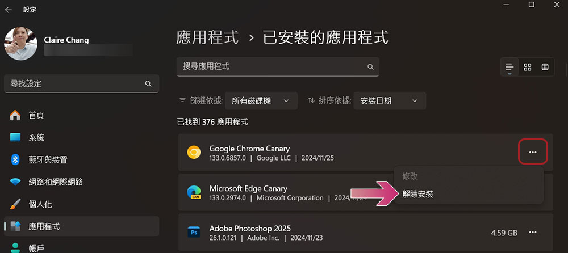Viewport: 568px width, 253px height.
Task: Click the Adobe Photoshop 2025 icon
Action: pyautogui.click(x=194, y=232)
